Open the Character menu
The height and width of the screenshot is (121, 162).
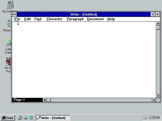54,19
